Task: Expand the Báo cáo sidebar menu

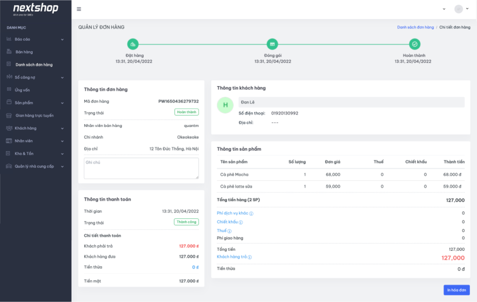Action: tap(35, 39)
